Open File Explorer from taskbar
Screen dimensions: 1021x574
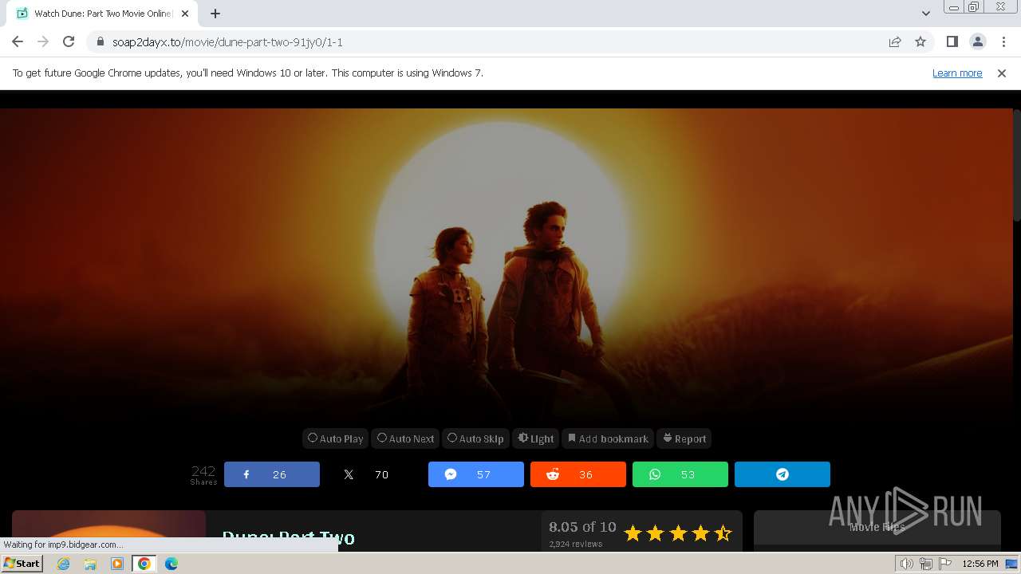click(x=90, y=564)
